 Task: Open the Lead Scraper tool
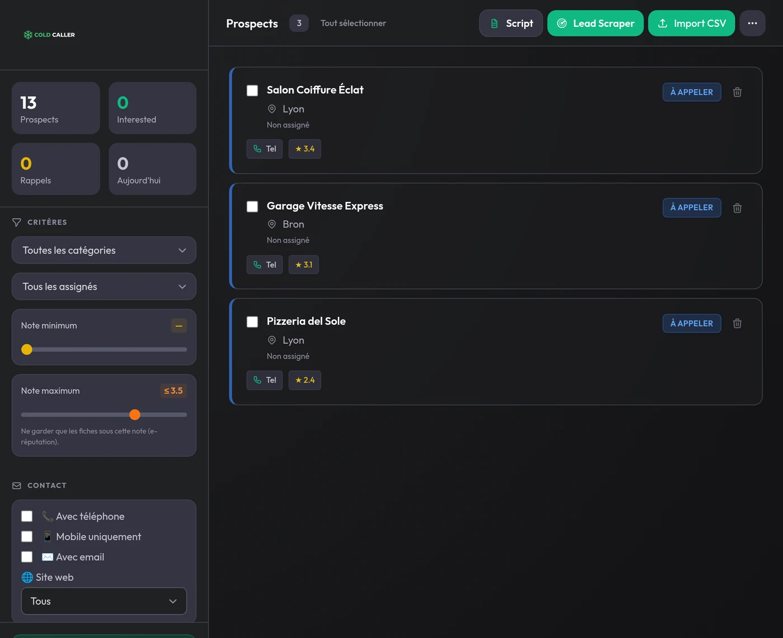click(595, 23)
